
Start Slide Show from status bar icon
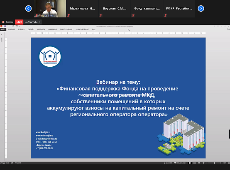pos(203,163)
